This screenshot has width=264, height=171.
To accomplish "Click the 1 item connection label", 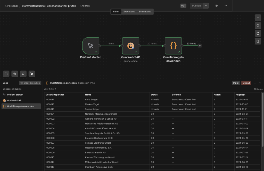I will (110, 43).
